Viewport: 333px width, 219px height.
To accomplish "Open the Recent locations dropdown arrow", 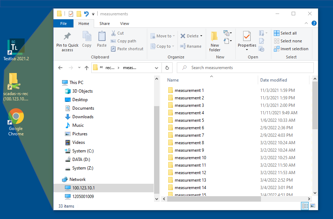I will point(78,68).
